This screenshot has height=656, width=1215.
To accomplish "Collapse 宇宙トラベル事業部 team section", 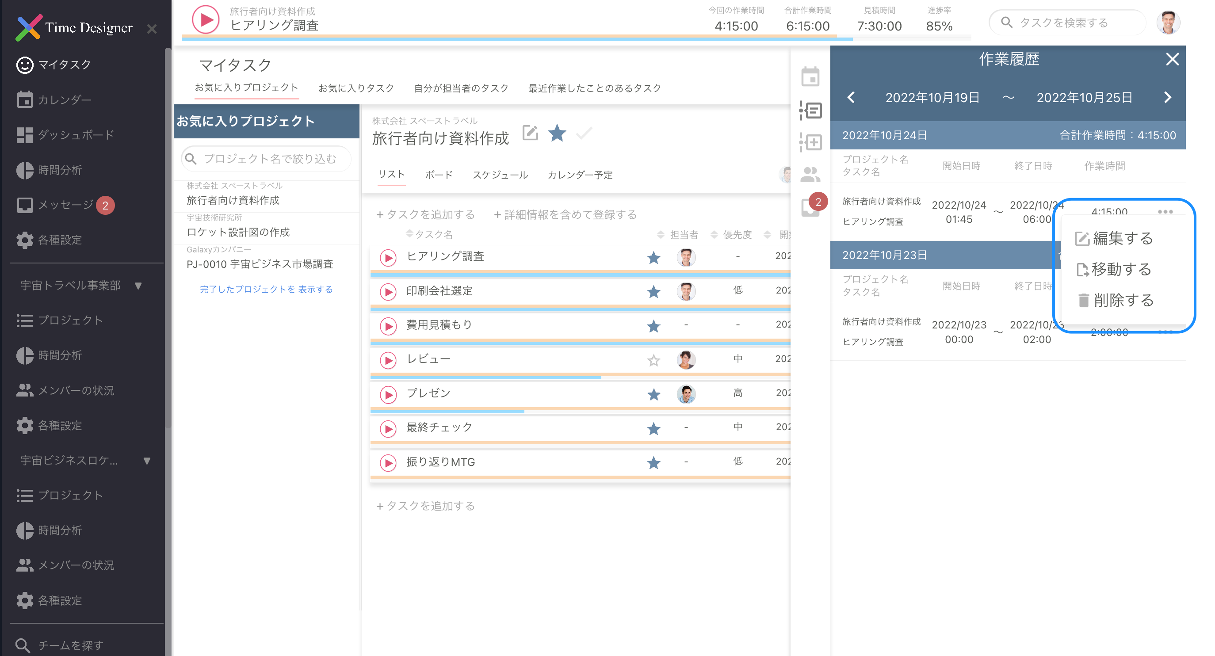I will click(x=138, y=286).
